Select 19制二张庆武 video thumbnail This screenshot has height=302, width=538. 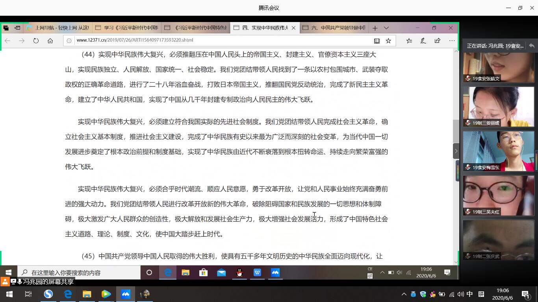pos(499,240)
